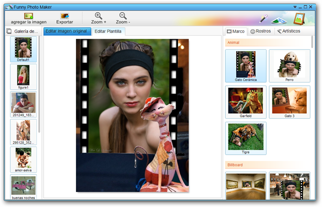This screenshot has width=322, height=207.
Task: Select the amor-selva gallery thumbnail
Action: pos(24,160)
